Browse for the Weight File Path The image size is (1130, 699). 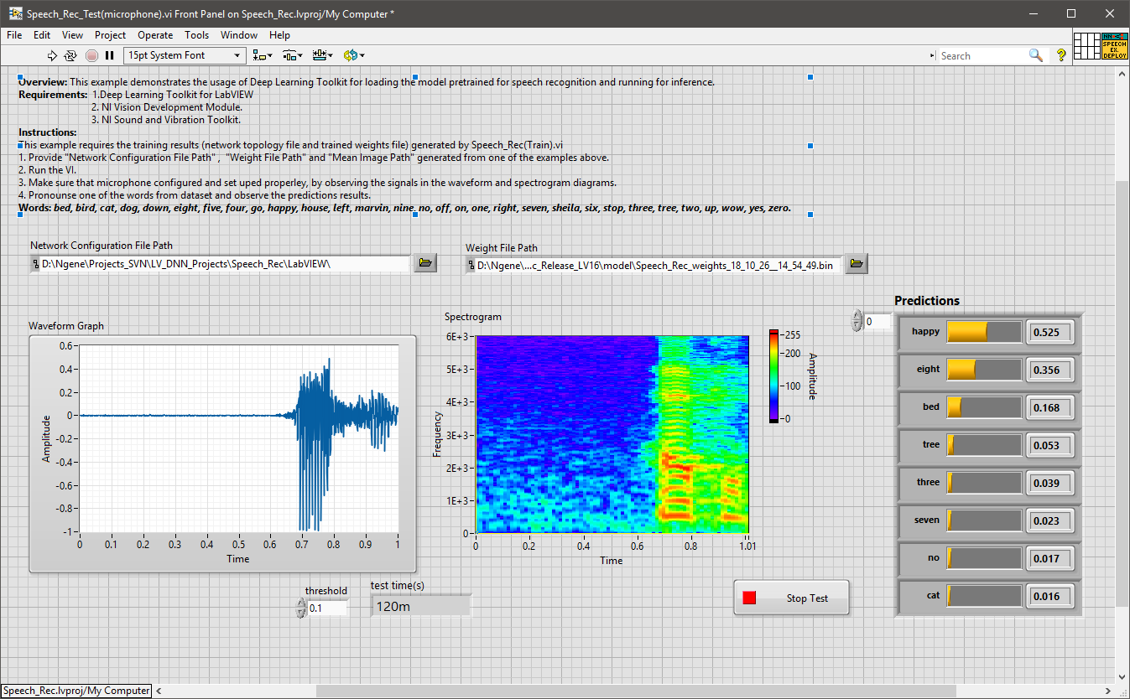856,265
